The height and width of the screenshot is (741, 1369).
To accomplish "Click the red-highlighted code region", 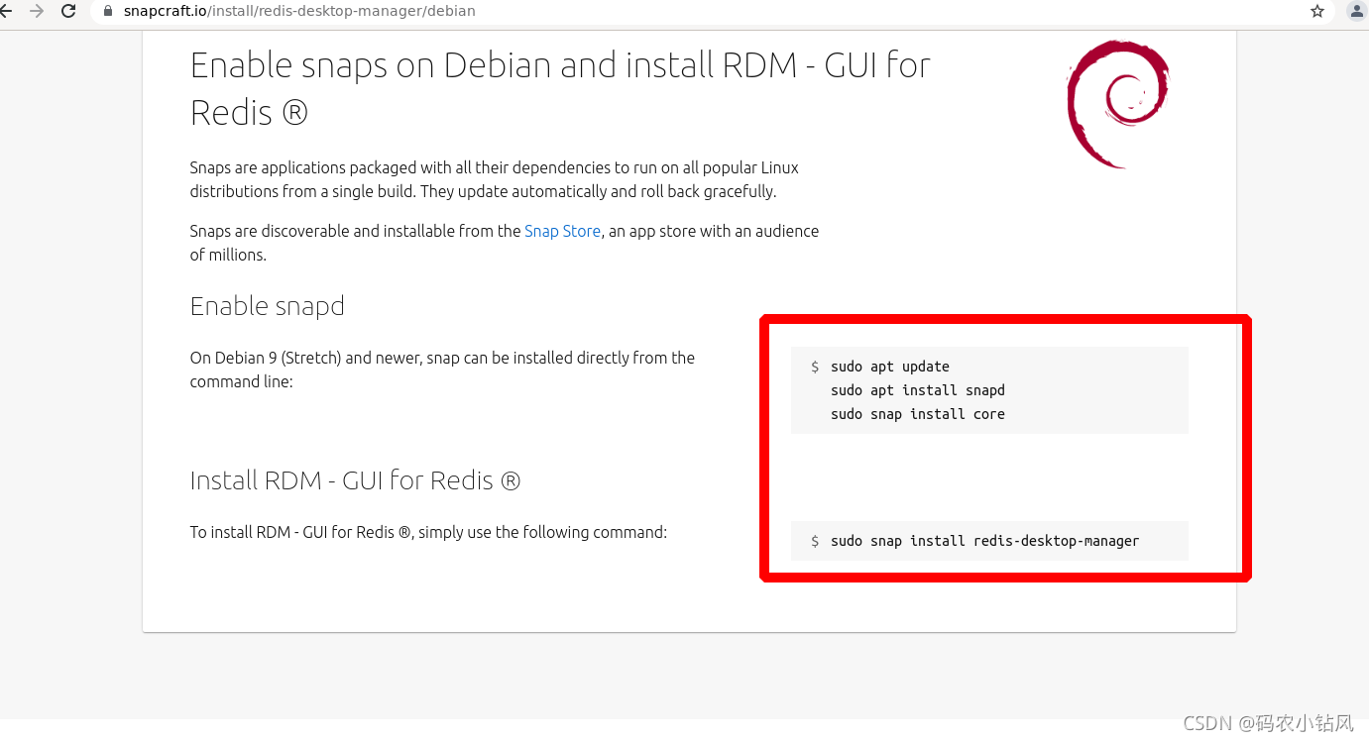I will pos(1005,448).
